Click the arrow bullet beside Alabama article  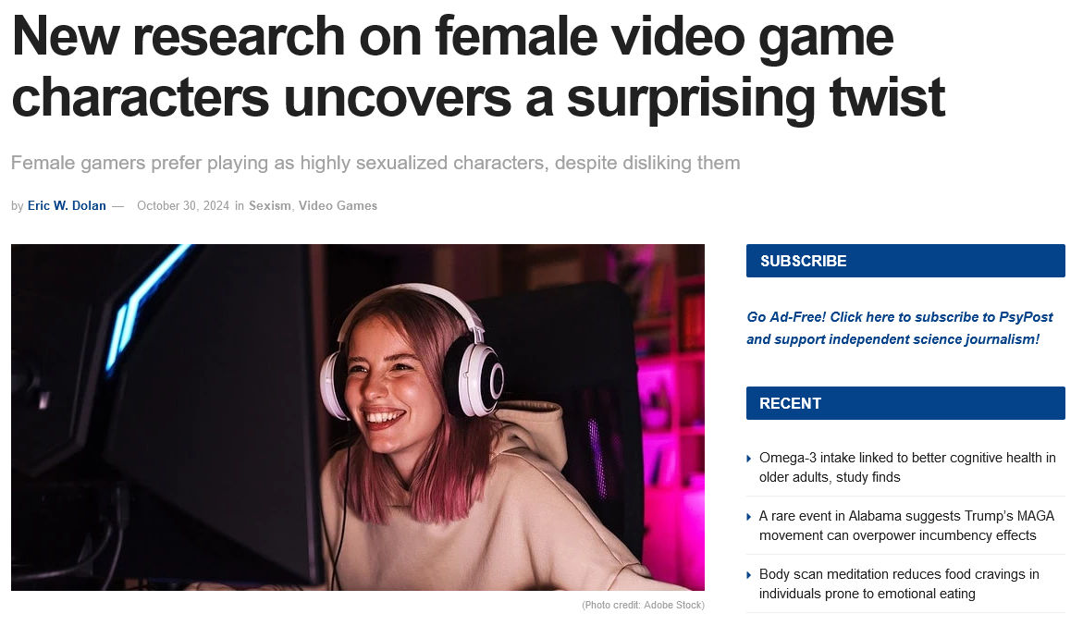tap(749, 516)
